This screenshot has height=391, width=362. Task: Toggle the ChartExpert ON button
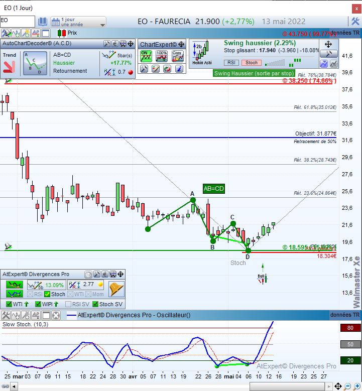[x=146, y=56]
